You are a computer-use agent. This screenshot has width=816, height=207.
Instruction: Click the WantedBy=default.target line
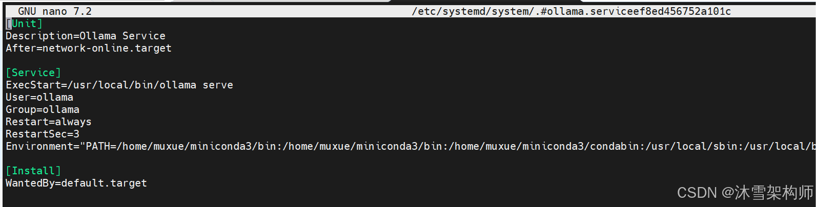76,183
